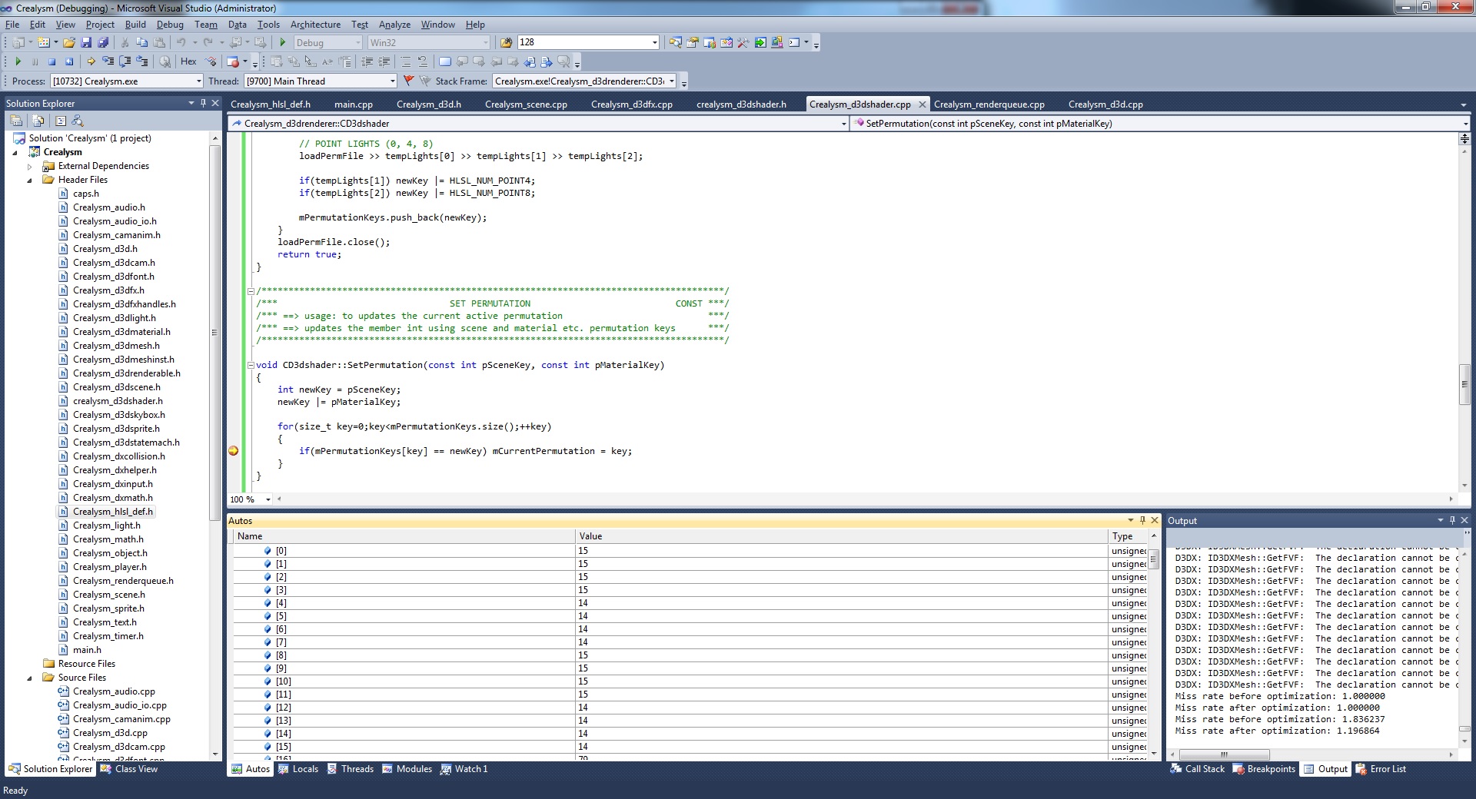Click the Step Into debug icon
Image resolution: width=1476 pixels, height=799 pixels.
[108, 61]
